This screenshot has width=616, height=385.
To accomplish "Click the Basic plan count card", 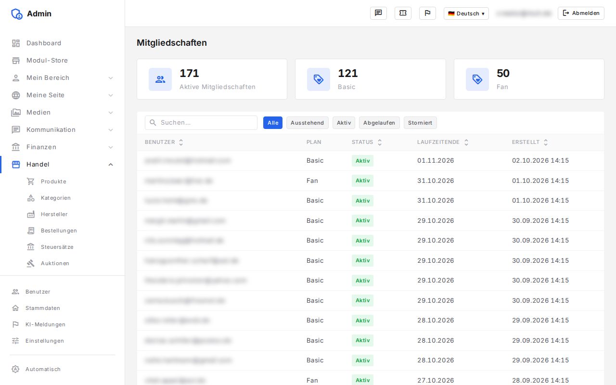I will point(371,79).
